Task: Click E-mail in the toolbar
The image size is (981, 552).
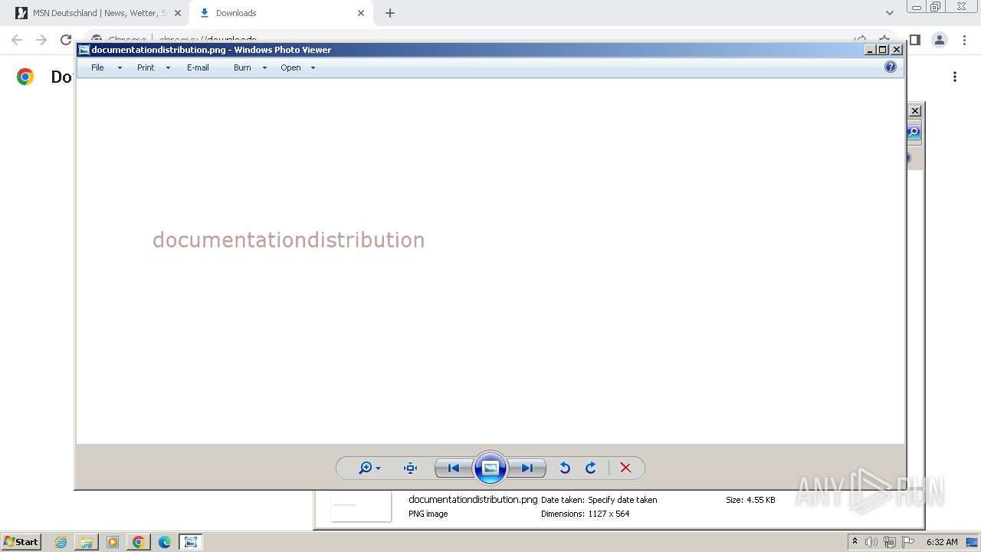Action: tap(198, 67)
